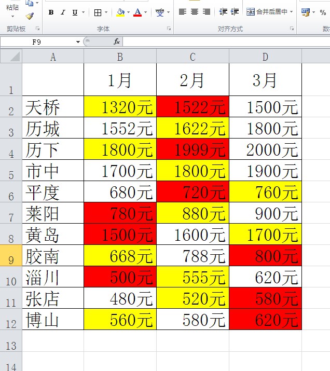This screenshot has width=330, height=371.
Task: Select cell 3月 header
Action: (265, 79)
